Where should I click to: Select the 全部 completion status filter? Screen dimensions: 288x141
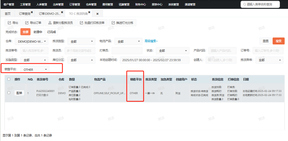tap(25, 32)
